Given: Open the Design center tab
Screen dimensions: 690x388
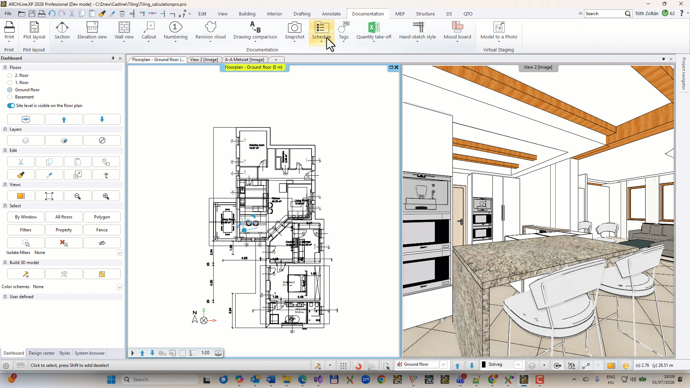Looking at the screenshot, I should click(42, 353).
